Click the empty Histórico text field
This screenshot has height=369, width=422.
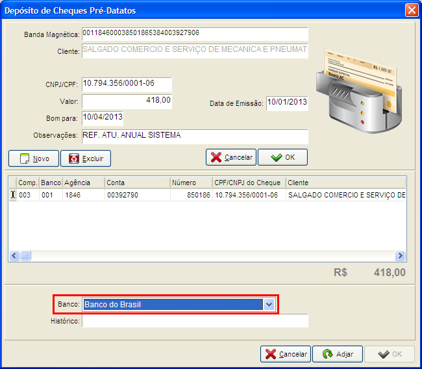tap(195, 321)
